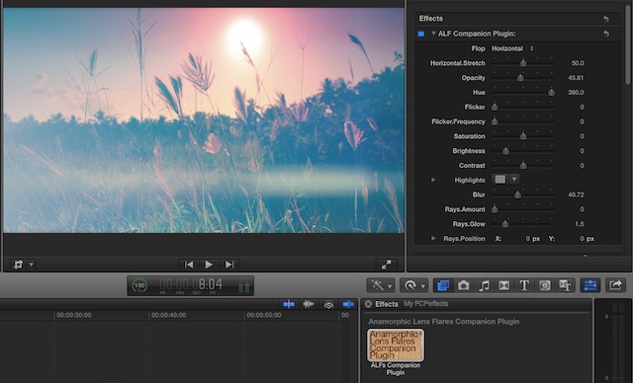Expand the Highlights color controls

click(x=433, y=180)
